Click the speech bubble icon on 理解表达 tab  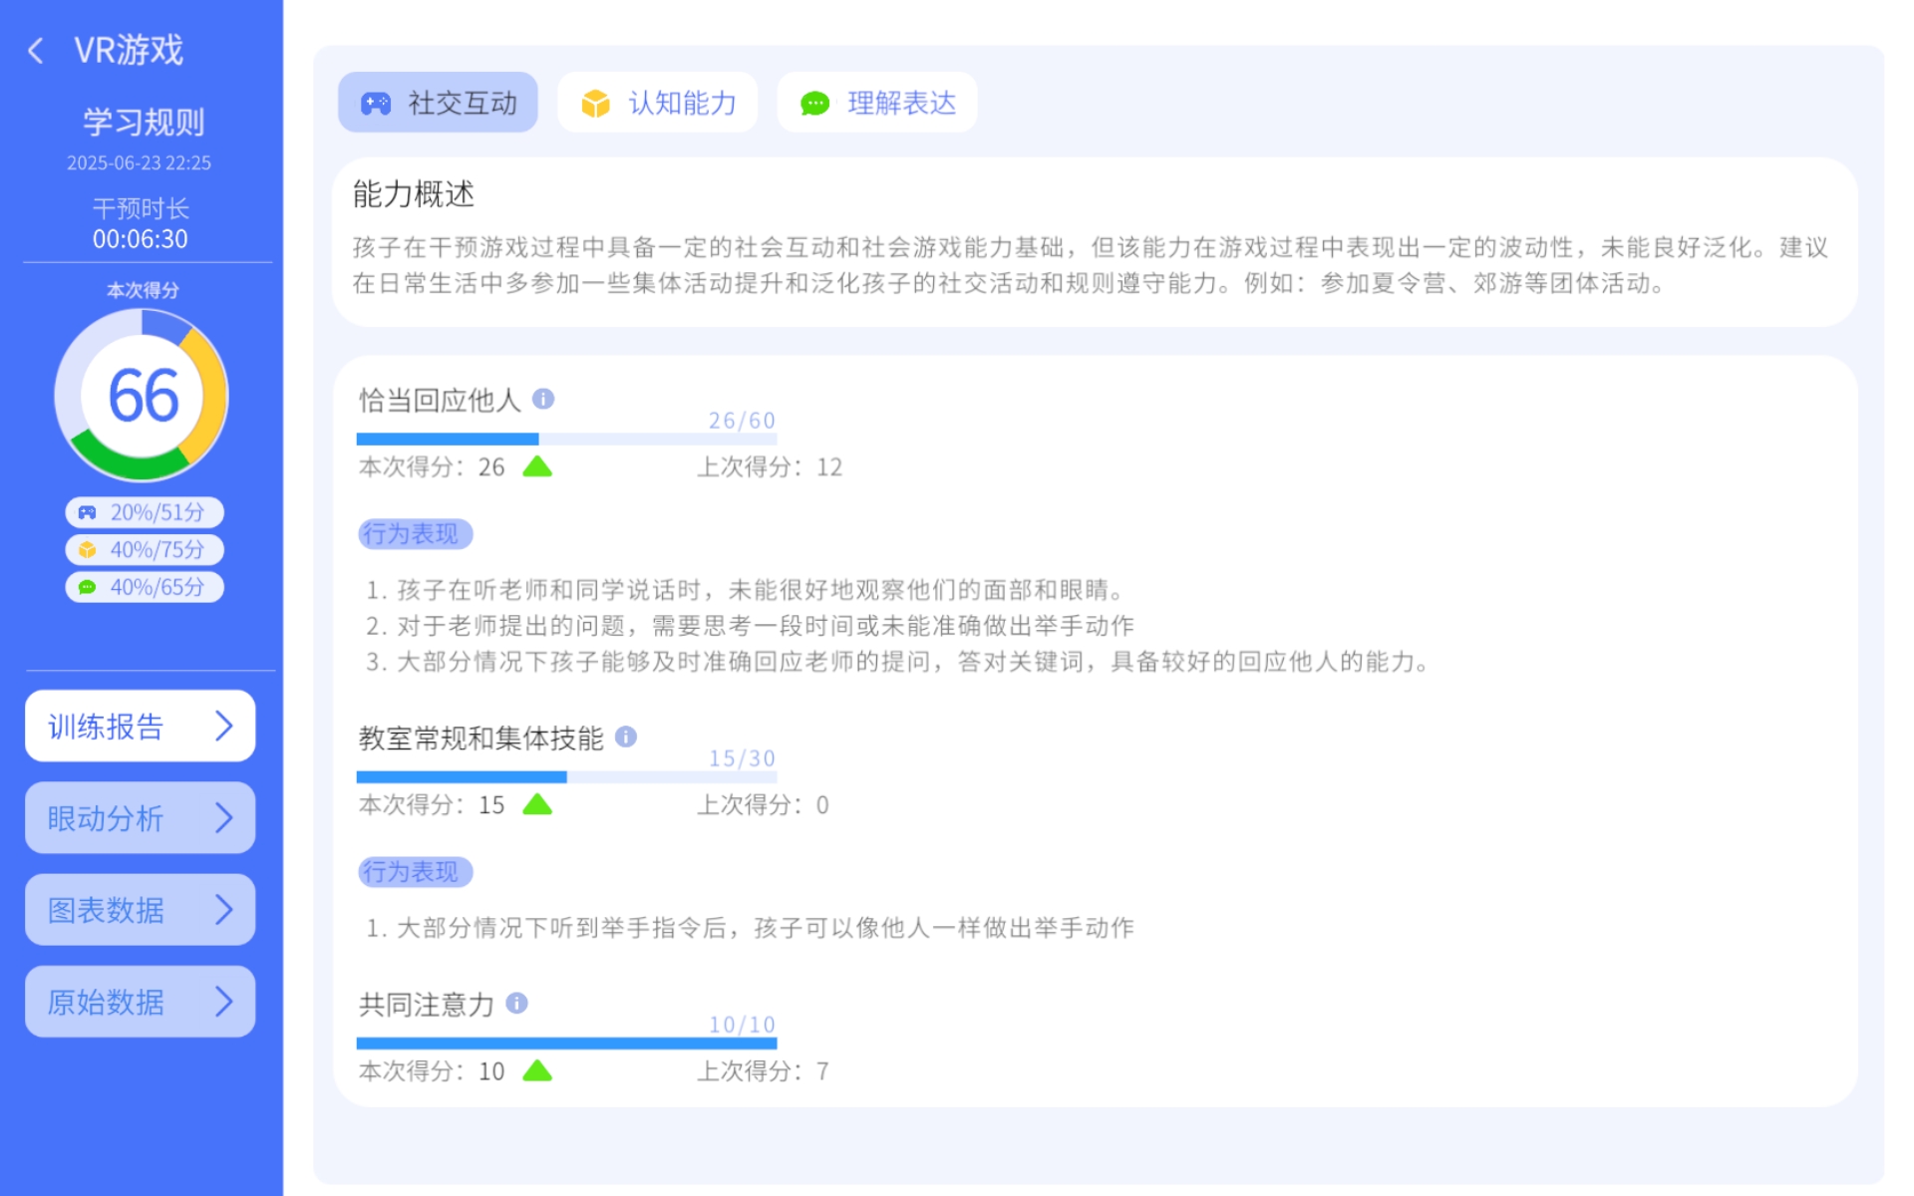814,103
